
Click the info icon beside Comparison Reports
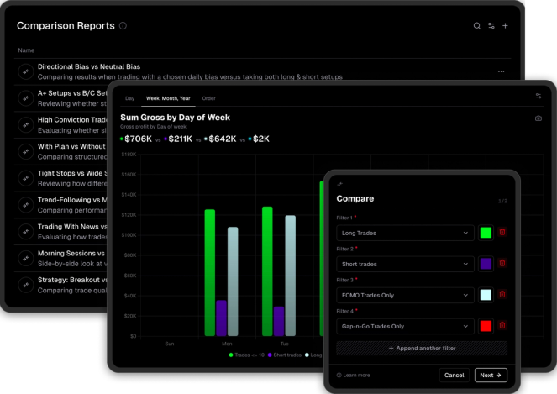[123, 25]
